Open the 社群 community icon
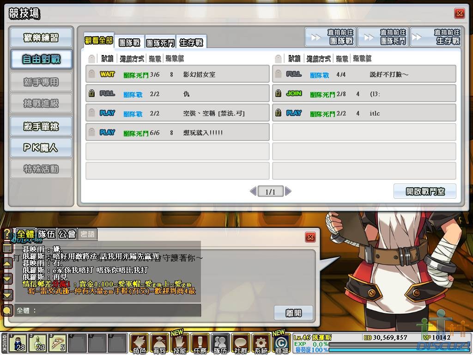Viewport: 473px width, 355px height. (241, 344)
